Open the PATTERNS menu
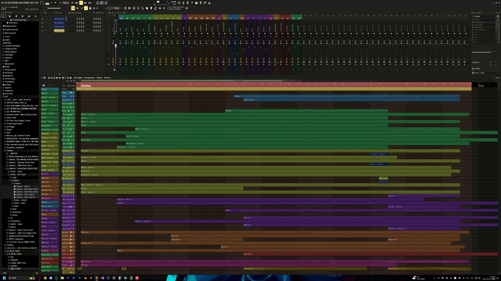The height and width of the screenshot is (281, 501). click(x=15, y=3)
